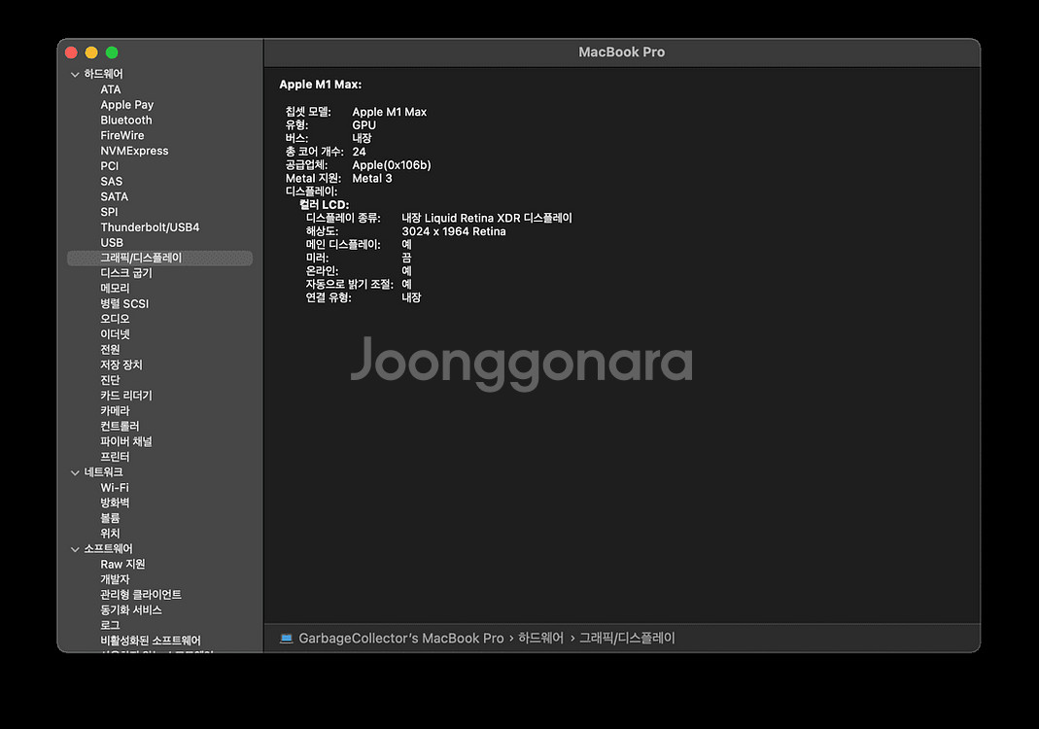Select SAS in the sidebar
1039x729 pixels.
click(x=112, y=181)
